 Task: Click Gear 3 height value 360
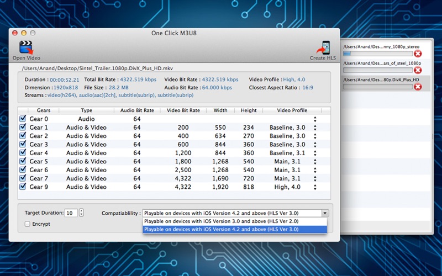pyautogui.click(x=248, y=145)
